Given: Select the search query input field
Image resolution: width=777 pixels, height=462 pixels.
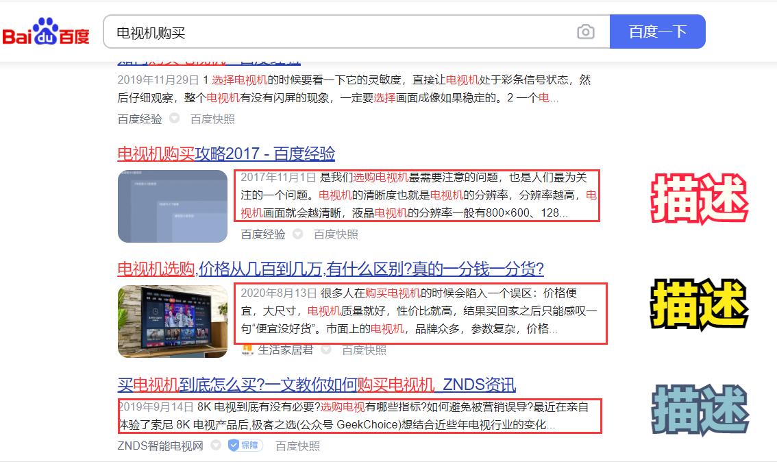Looking at the screenshot, I should click(308, 32).
